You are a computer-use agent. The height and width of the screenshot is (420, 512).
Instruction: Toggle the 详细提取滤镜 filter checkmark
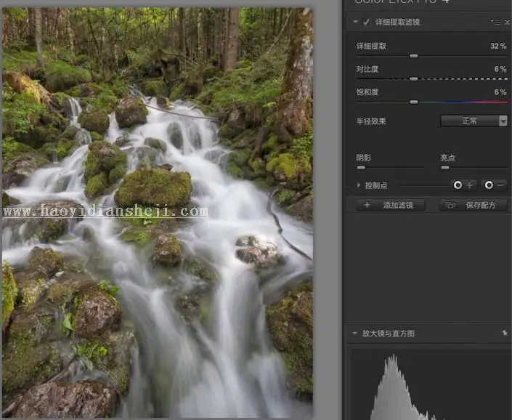click(x=366, y=22)
